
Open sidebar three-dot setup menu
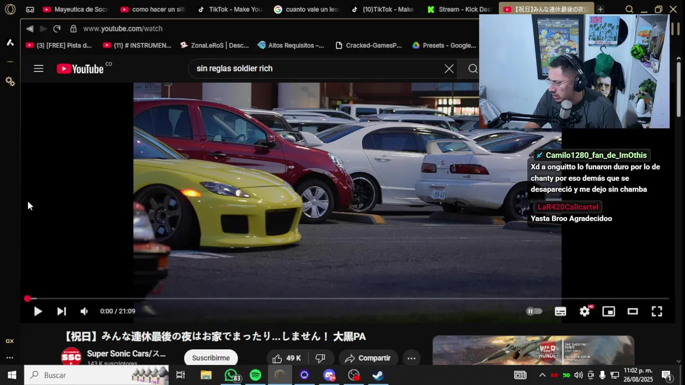pos(10,357)
